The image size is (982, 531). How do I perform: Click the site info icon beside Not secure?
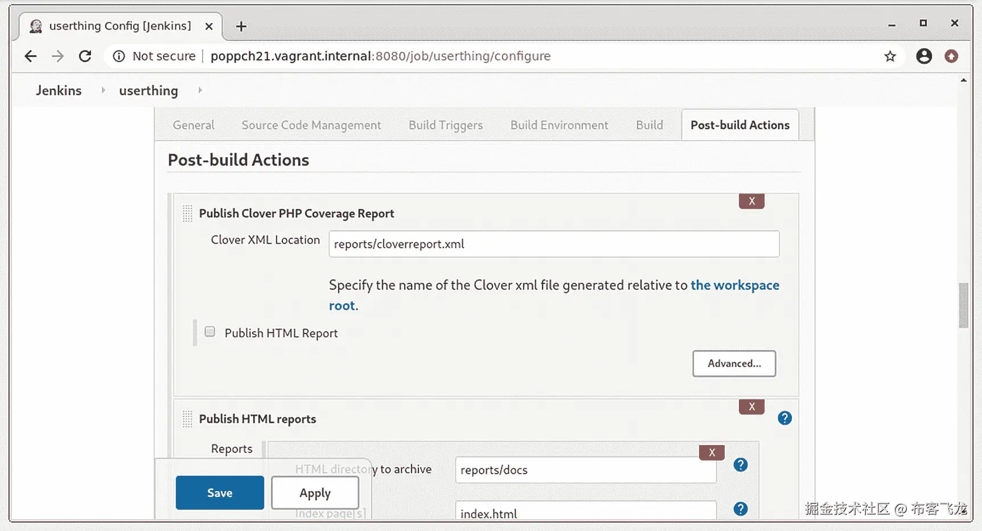pos(119,56)
